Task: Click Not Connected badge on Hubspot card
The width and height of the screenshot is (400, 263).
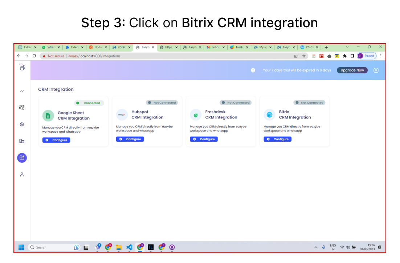Action: [x=162, y=103]
